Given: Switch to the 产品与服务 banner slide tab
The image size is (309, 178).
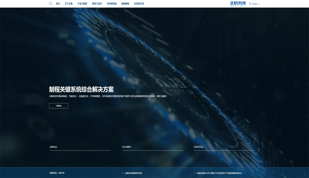Looking at the screenshot, I should tap(126, 147).
